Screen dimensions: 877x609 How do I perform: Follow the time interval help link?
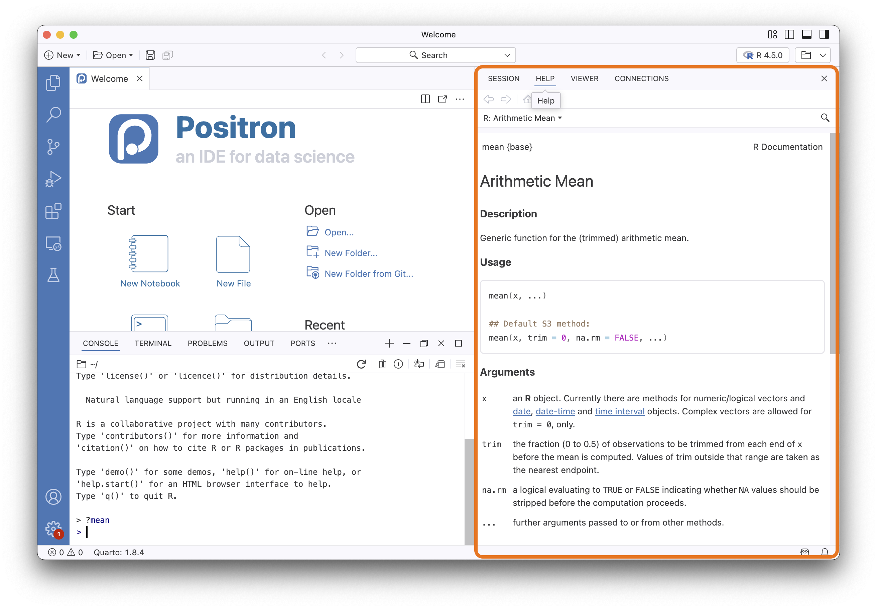(x=620, y=411)
